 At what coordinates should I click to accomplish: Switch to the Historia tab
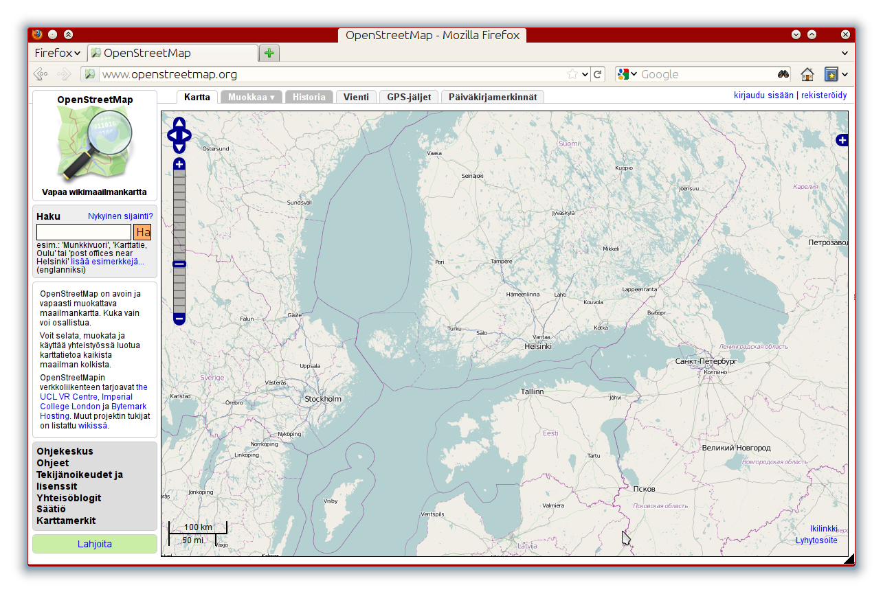[309, 97]
